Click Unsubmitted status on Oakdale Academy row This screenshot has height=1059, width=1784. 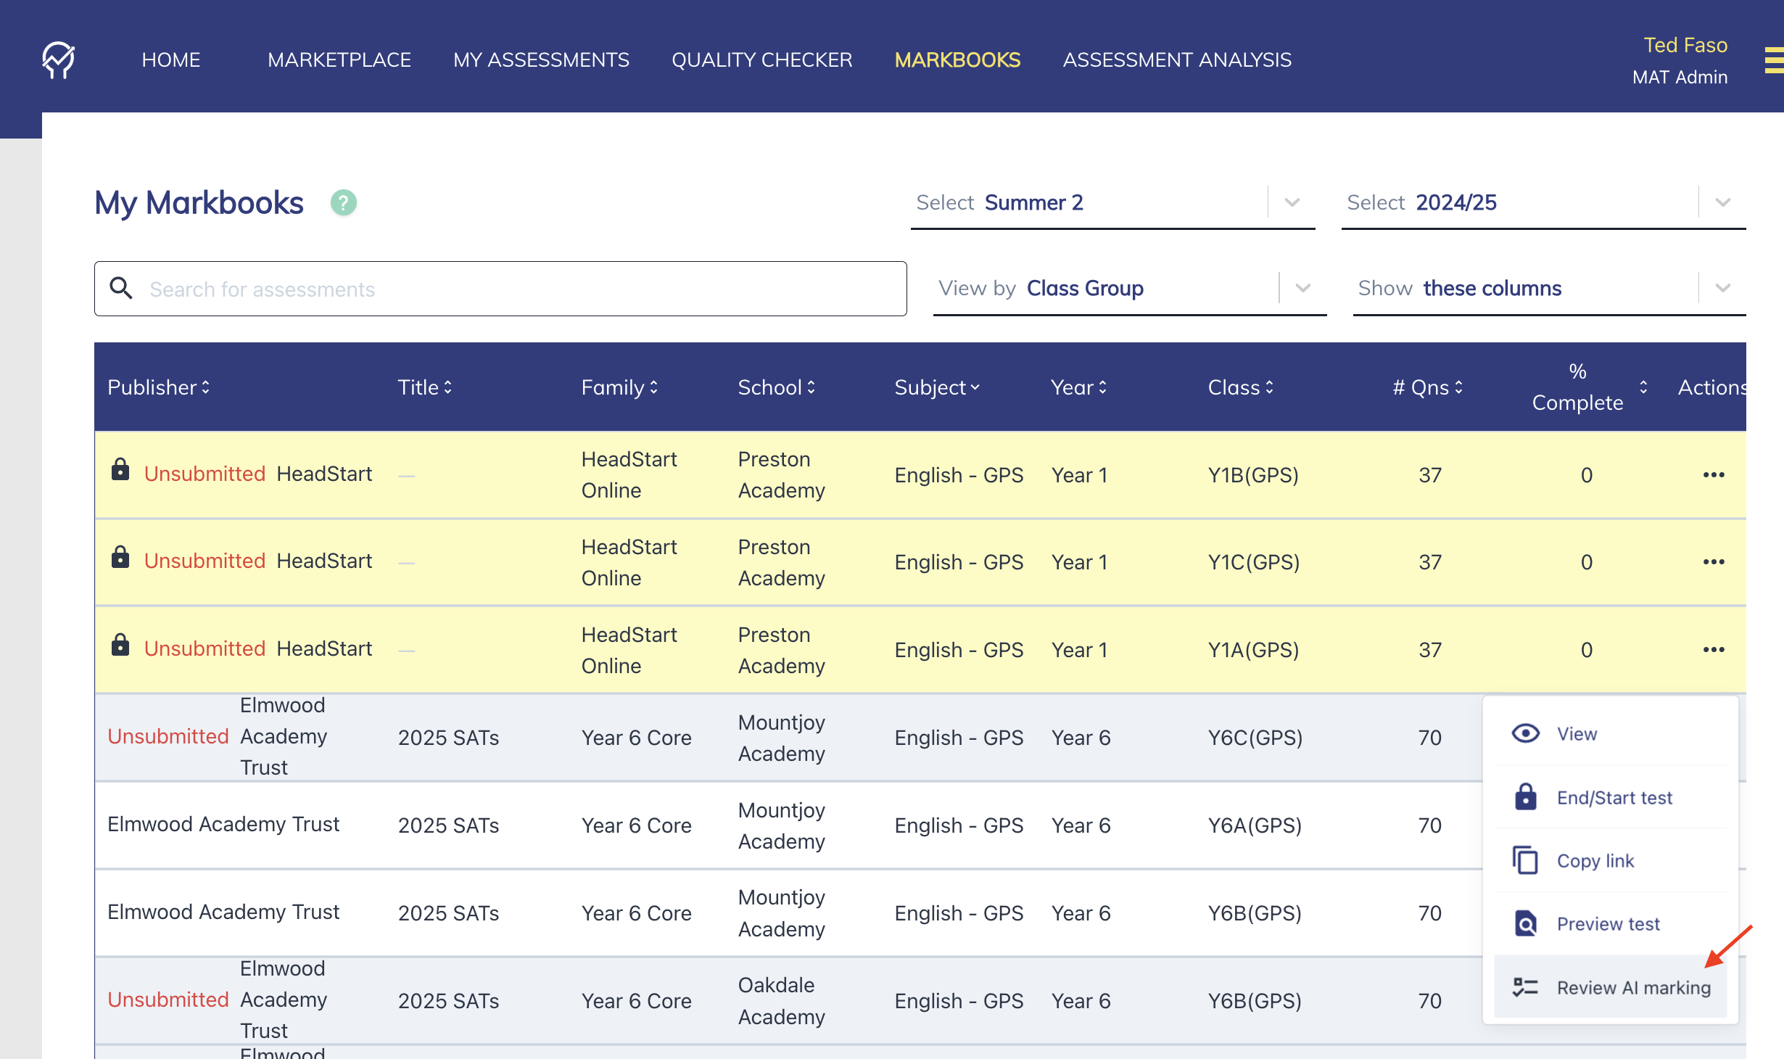(168, 1000)
